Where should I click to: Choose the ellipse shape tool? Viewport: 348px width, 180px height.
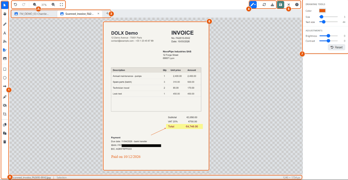pyautogui.click(x=5, y=78)
